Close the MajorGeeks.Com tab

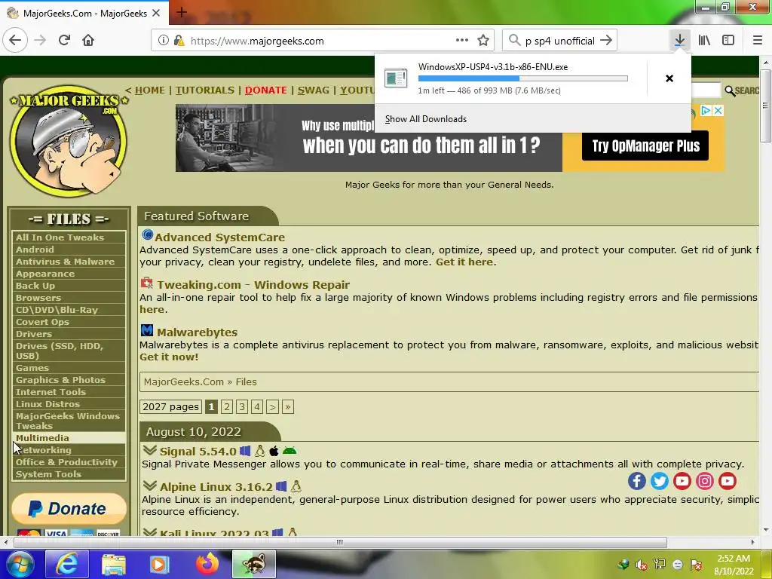[156, 14]
